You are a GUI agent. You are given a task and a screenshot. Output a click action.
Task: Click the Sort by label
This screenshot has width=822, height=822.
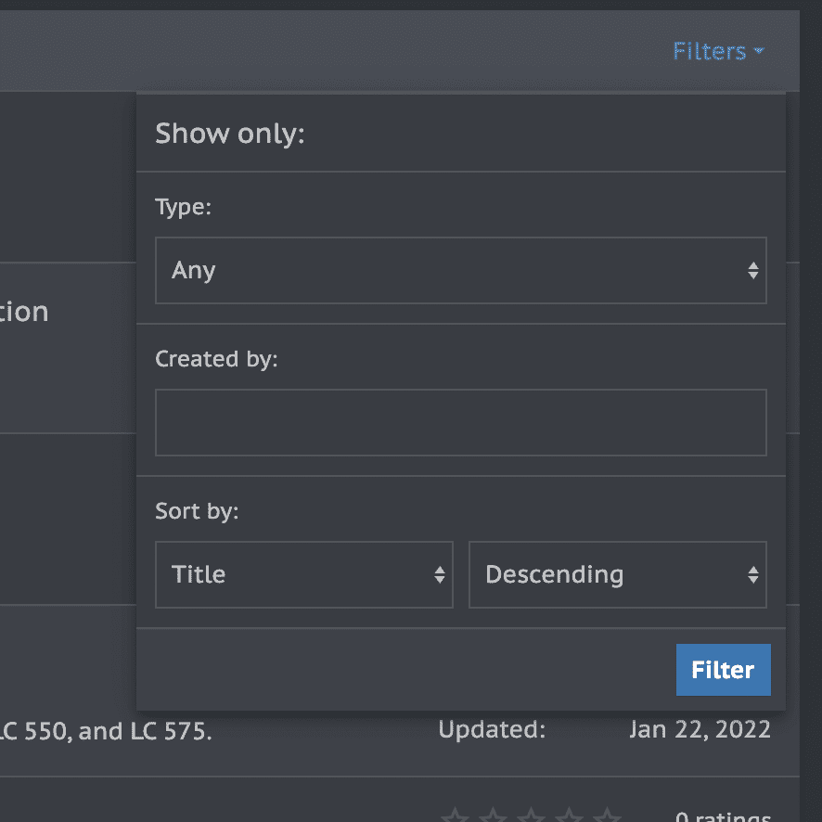coord(197,511)
